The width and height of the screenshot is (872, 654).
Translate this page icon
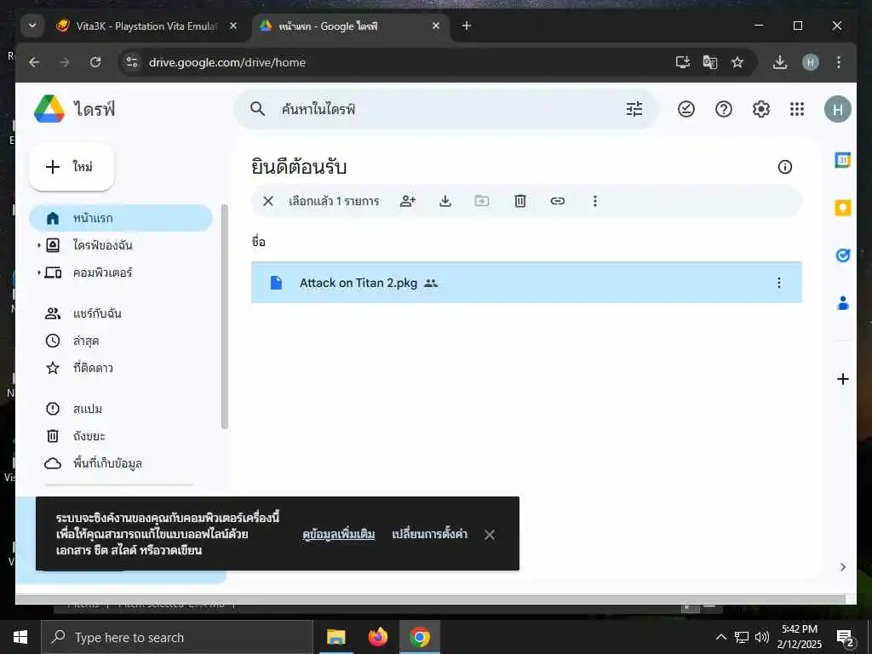click(709, 62)
